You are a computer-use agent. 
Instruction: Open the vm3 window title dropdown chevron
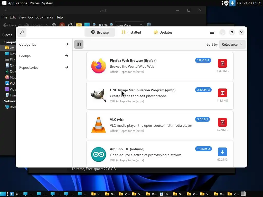[x=6, y=10]
